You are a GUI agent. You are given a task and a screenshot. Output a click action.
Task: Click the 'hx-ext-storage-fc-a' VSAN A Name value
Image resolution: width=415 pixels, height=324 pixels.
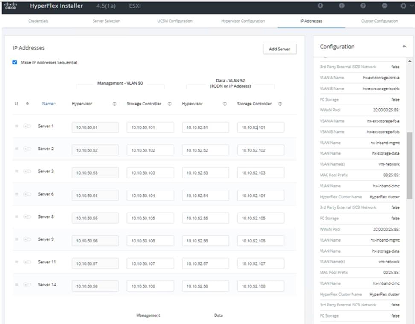383,121
